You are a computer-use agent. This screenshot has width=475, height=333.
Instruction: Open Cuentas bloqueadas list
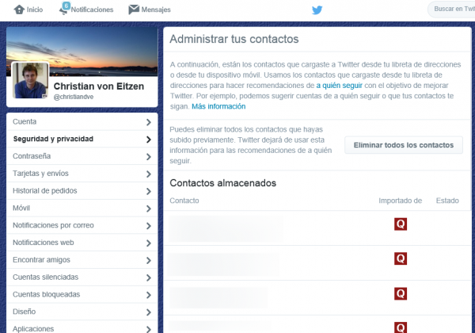pyautogui.click(x=82, y=294)
